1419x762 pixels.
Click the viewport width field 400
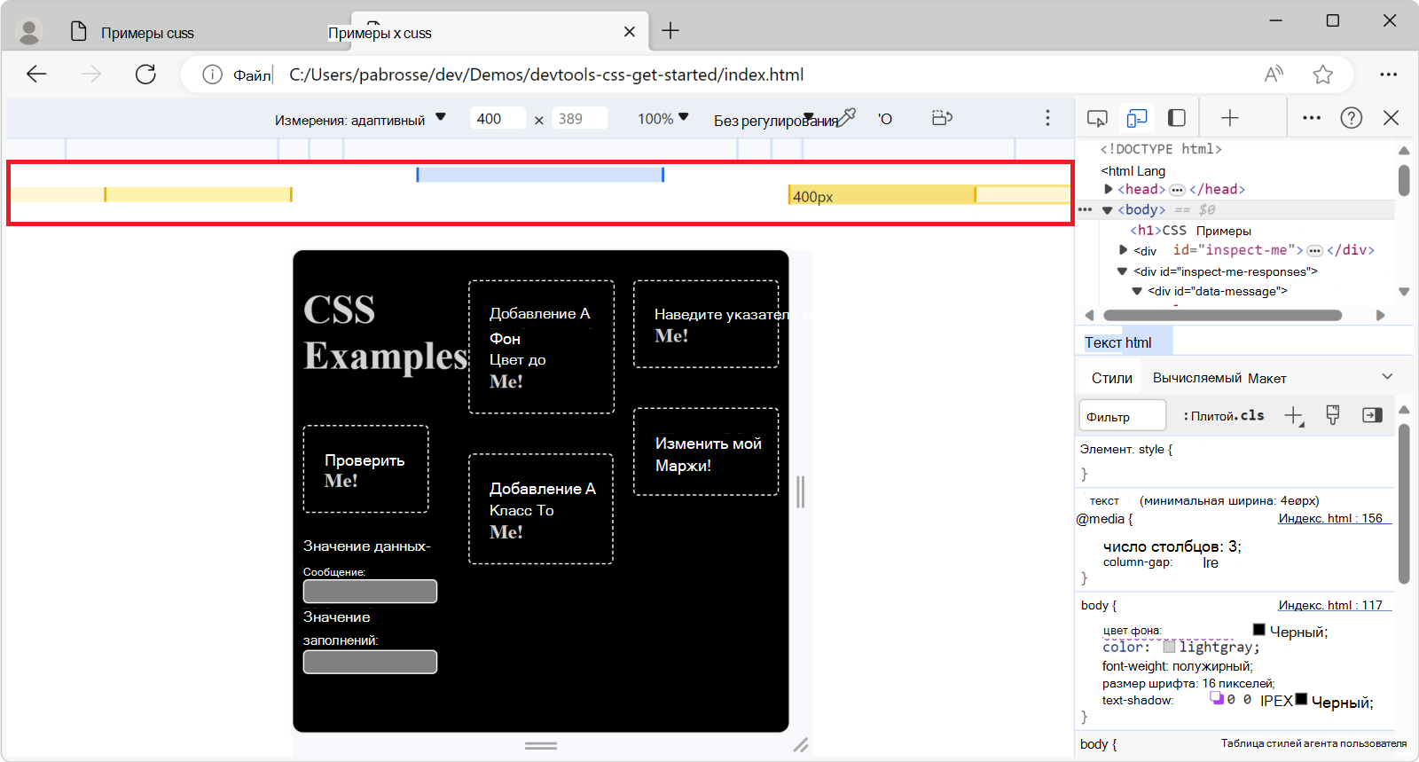[498, 119]
